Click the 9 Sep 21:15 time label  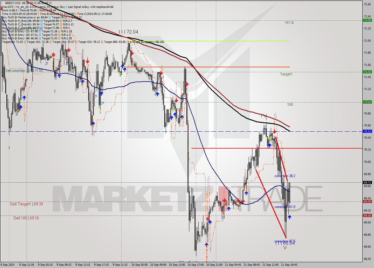click(x=120, y=265)
